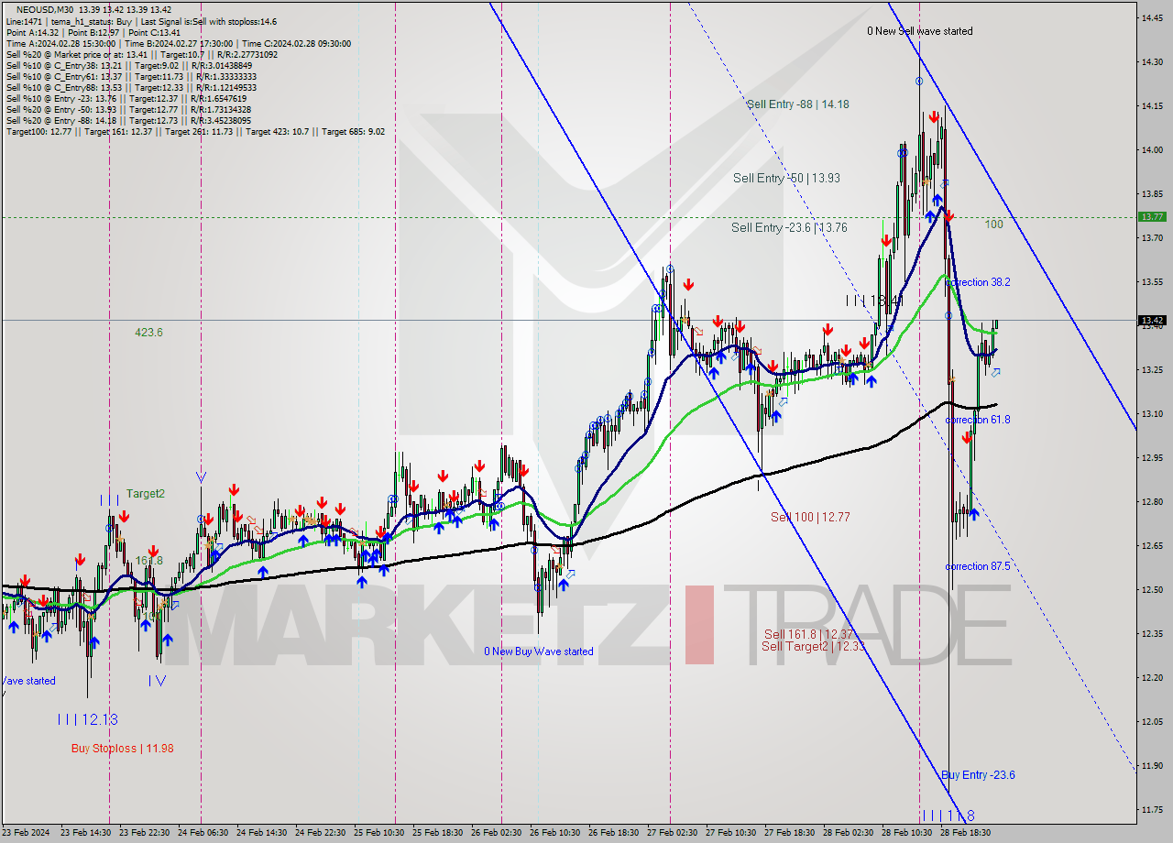Click the 11.75 price axis label
The image size is (1173, 843).
click(x=1151, y=809)
